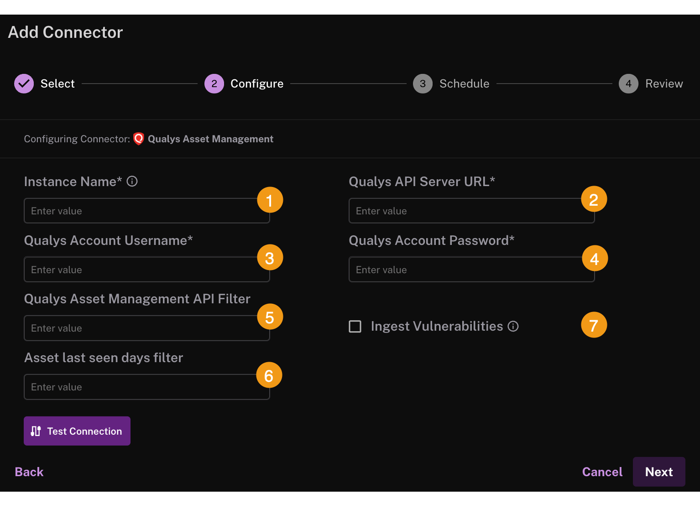
Task: Open the Configure step label
Action: pos(257,83)
